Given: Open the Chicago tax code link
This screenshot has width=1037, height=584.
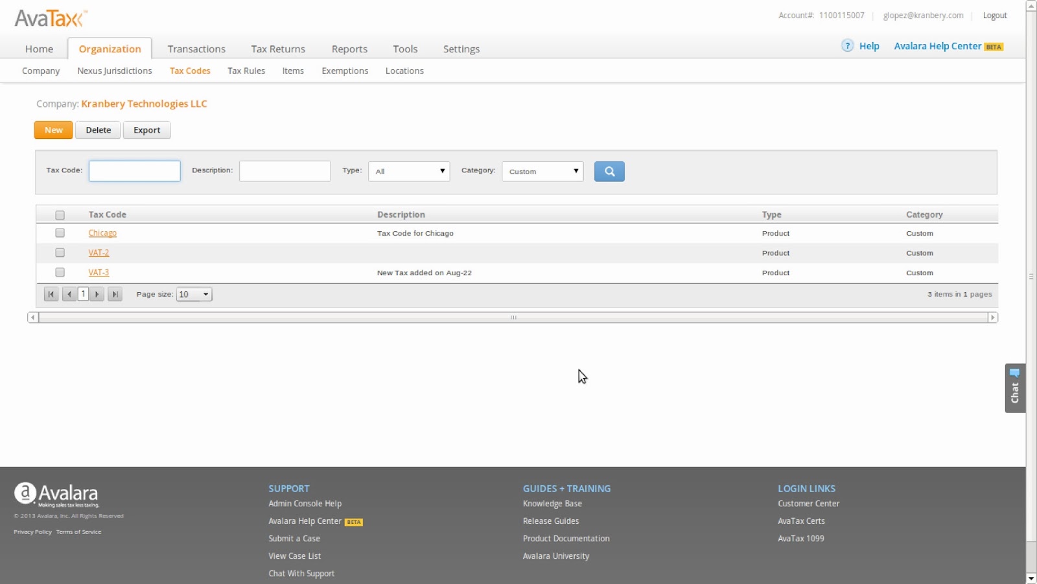Looking at the screenshot, I should (x=102, y=233).
